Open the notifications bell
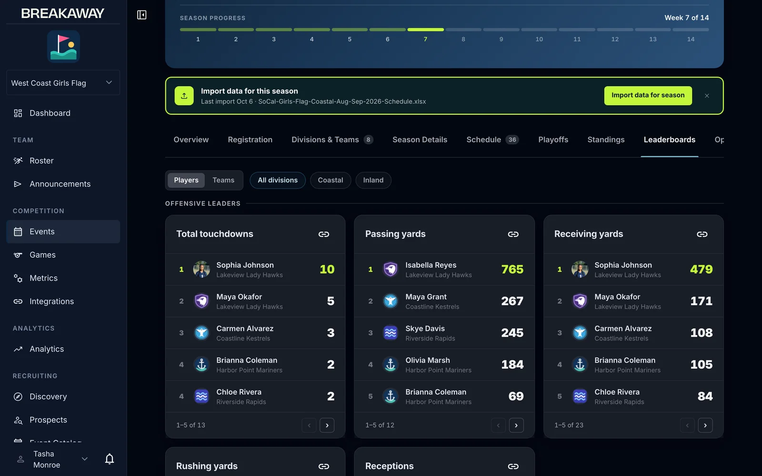Screen dimensions: 762x476 coord(110,459)
